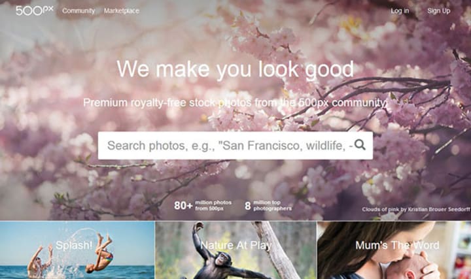
Task: Click the magnifying glass search icon
Action: pos(360,145)
